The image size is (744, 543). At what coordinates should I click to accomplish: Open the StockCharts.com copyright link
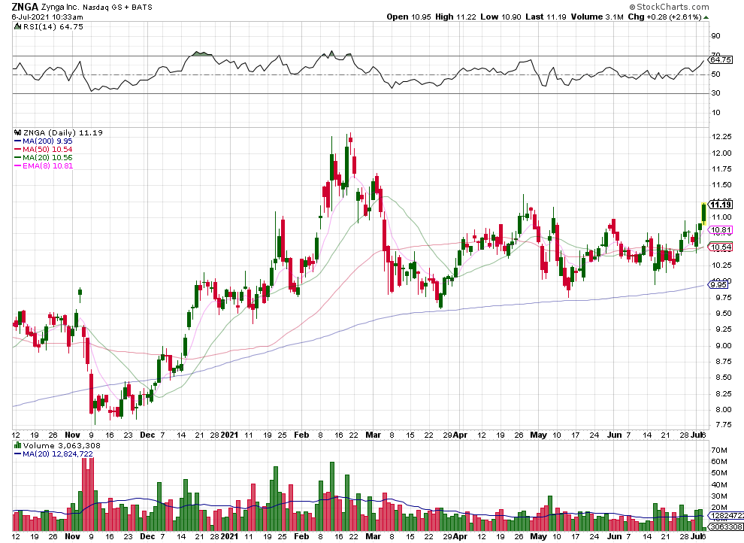669,7
